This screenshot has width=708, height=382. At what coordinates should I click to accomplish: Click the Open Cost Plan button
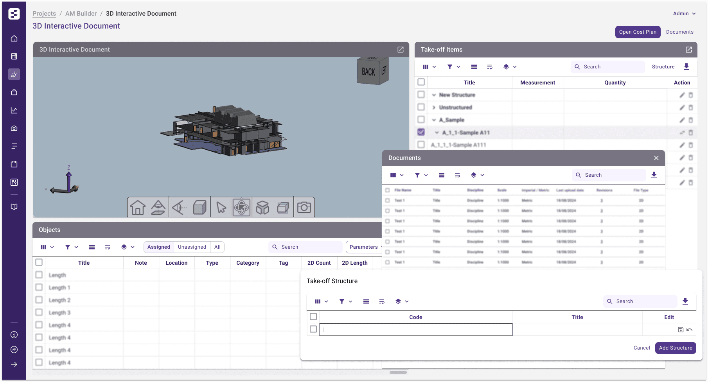(638, 32)
